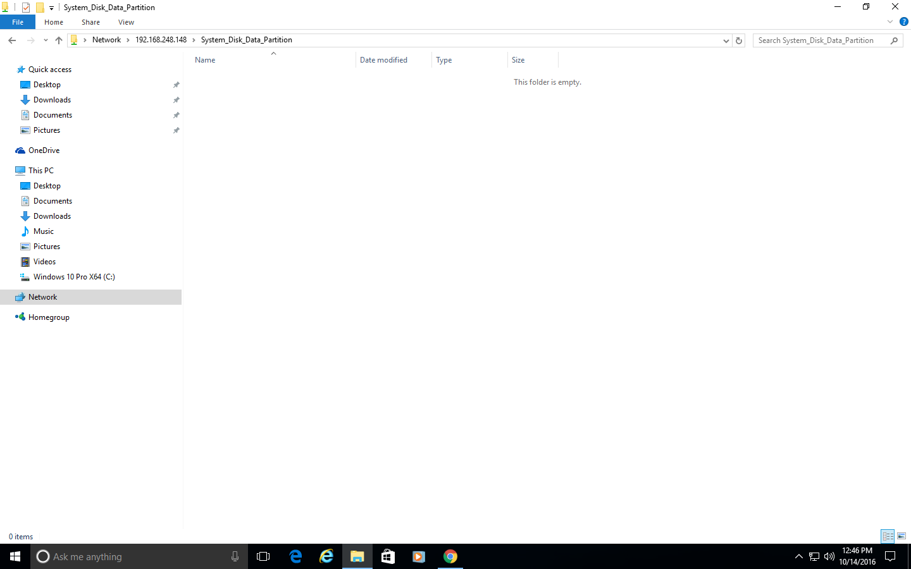The height and width of the screenshot is (569, 911).
Task: Open the Explorer Help icon
Action: (x=904, y=21)
